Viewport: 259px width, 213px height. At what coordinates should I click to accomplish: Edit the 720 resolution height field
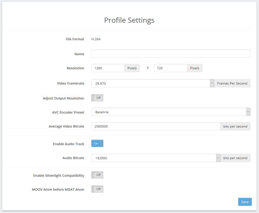click(171, 68)
